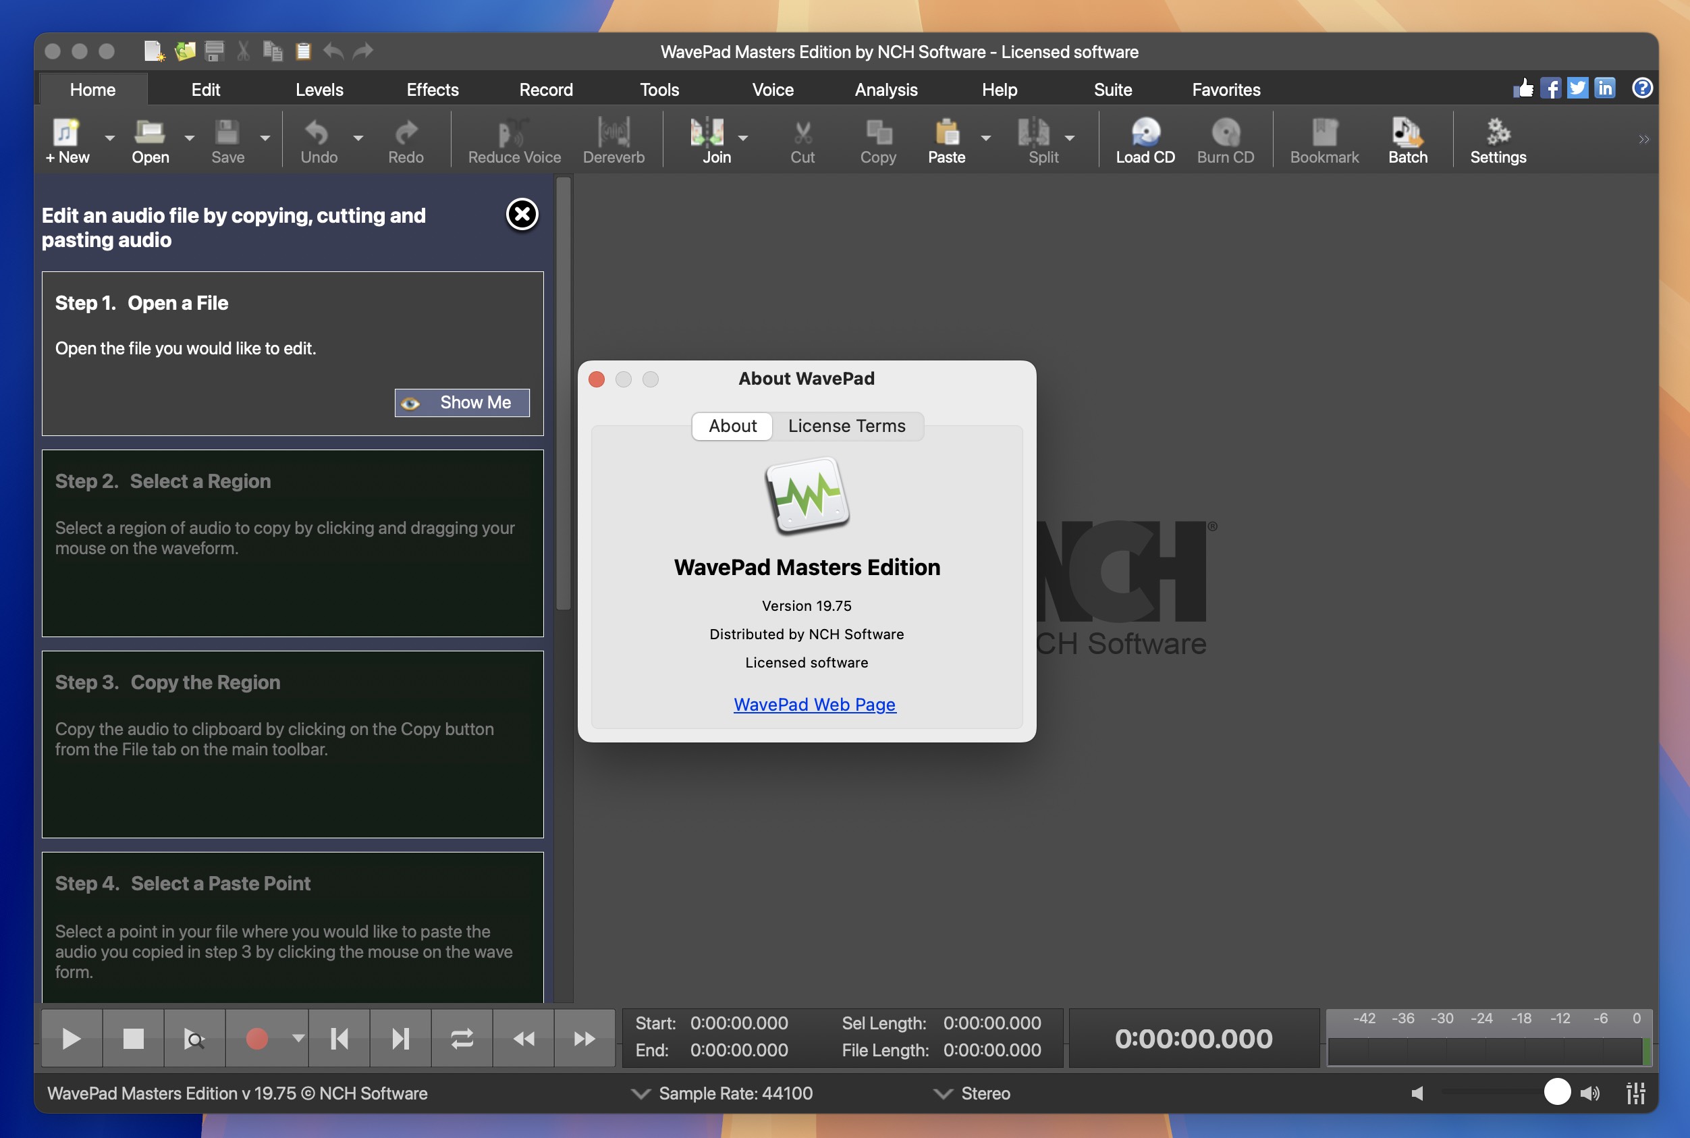Image resolution: width=1690 pixels, height=1138 pixels.
Task: Click the Cut scissors icon
Action: pyautogui.click(x=802, y=141)
